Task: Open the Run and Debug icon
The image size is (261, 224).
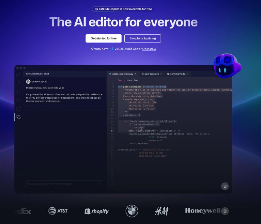Action: (x=19, y=100)
